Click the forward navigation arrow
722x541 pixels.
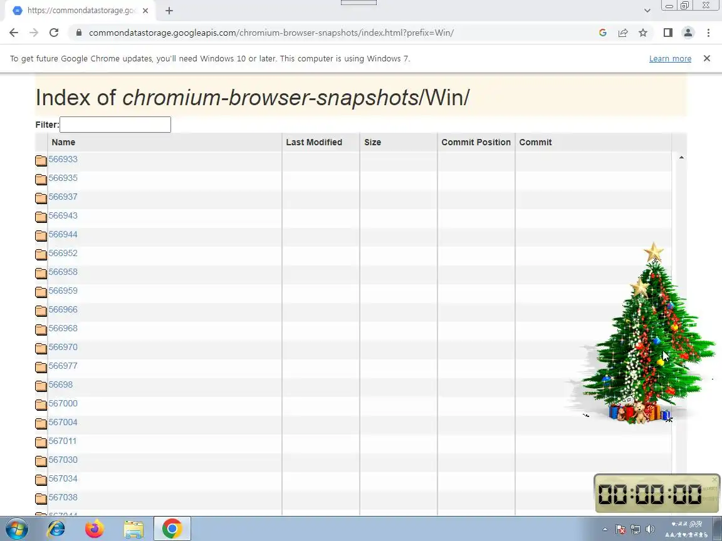coord(34,33)
